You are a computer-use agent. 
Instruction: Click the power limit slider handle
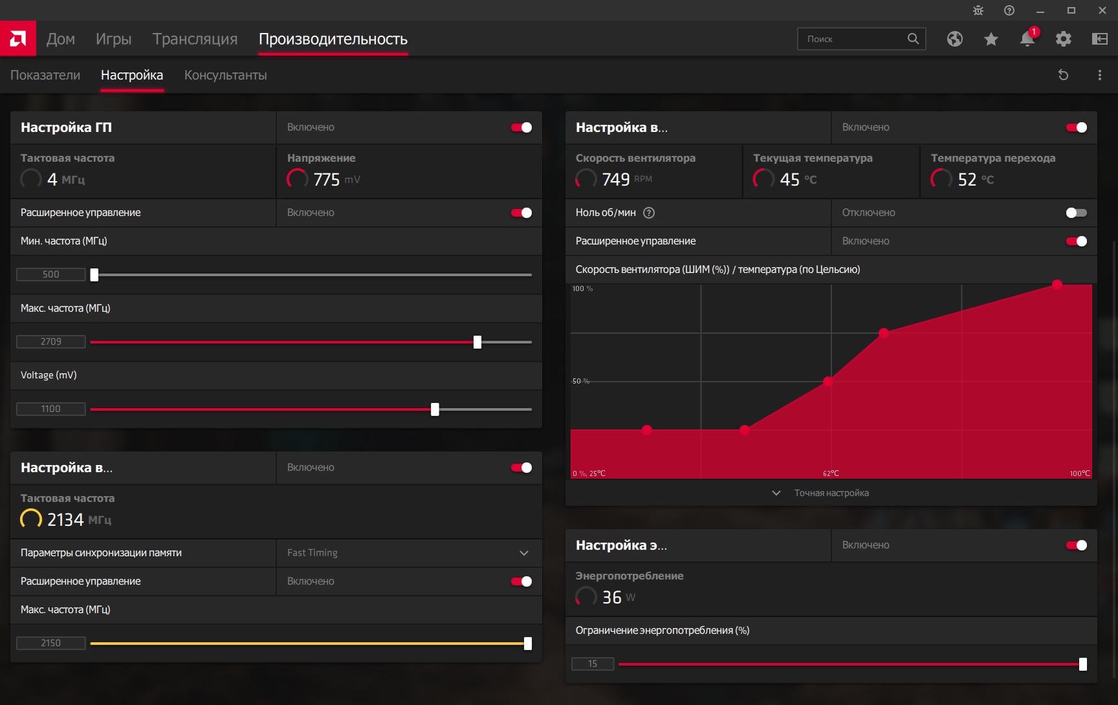1083,664
